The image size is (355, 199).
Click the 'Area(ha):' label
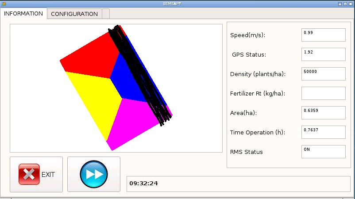coord(243,113)
